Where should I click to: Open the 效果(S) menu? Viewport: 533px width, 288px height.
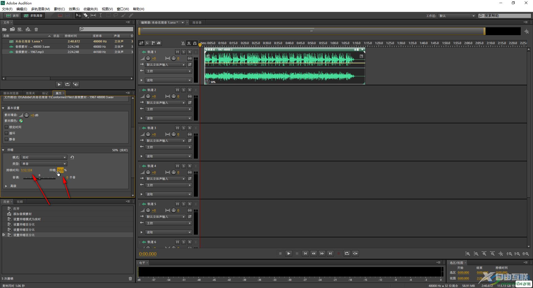(x=74, y=9)
